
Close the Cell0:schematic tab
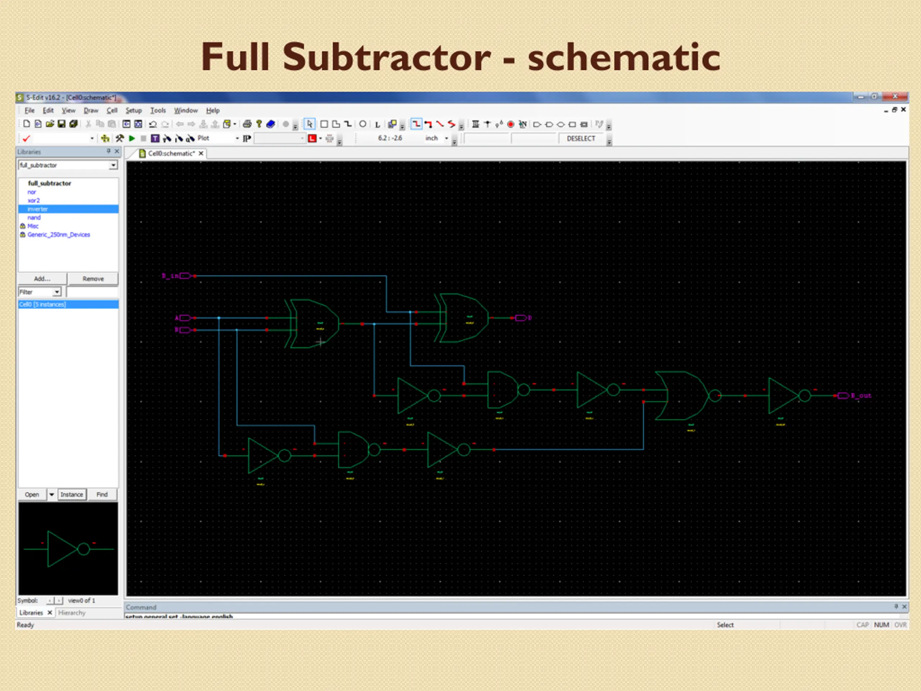click(x=201, y=153)
